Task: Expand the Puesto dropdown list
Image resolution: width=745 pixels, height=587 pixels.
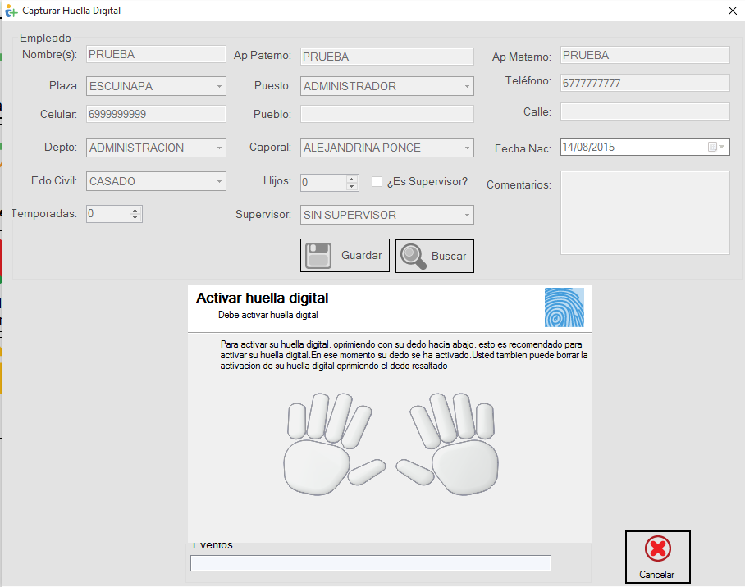Action: click(466, 86)
